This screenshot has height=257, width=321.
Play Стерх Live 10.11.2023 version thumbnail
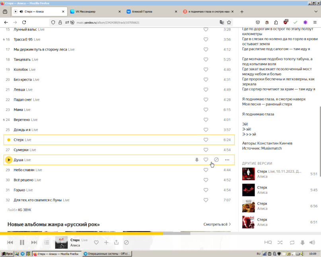tap(248, 174)
